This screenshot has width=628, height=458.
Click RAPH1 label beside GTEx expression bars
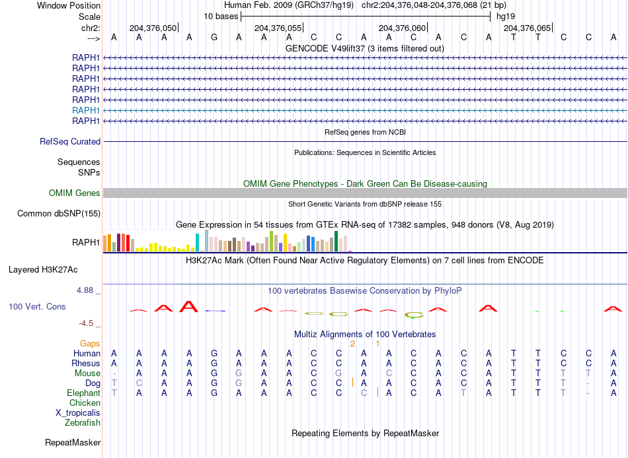[x=86, y=242]
